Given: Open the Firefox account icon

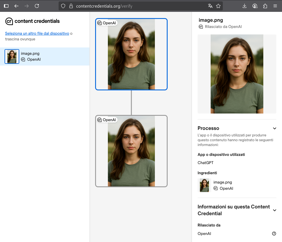Looking at the screenshot, I should click(255, 6).
